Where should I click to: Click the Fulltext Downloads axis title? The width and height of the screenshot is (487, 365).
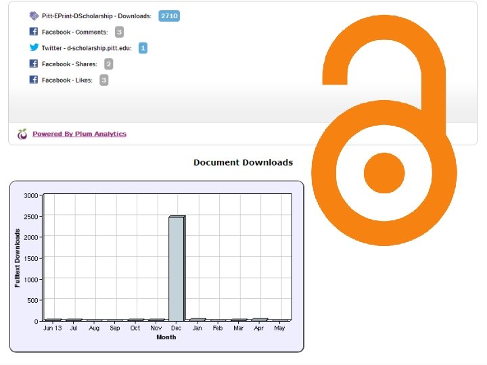click(x=17, y=258)
